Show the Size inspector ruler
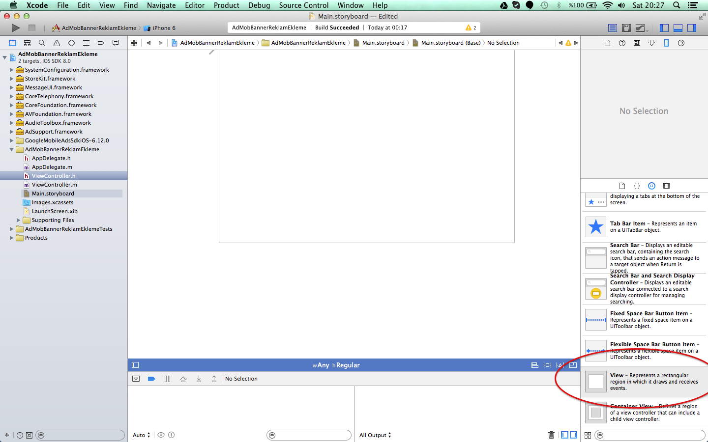 (666, 43)
